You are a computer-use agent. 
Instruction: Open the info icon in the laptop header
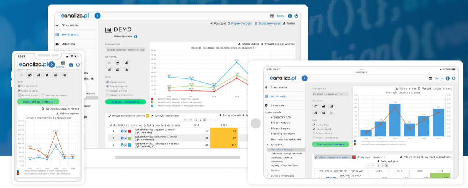(290, 16)
